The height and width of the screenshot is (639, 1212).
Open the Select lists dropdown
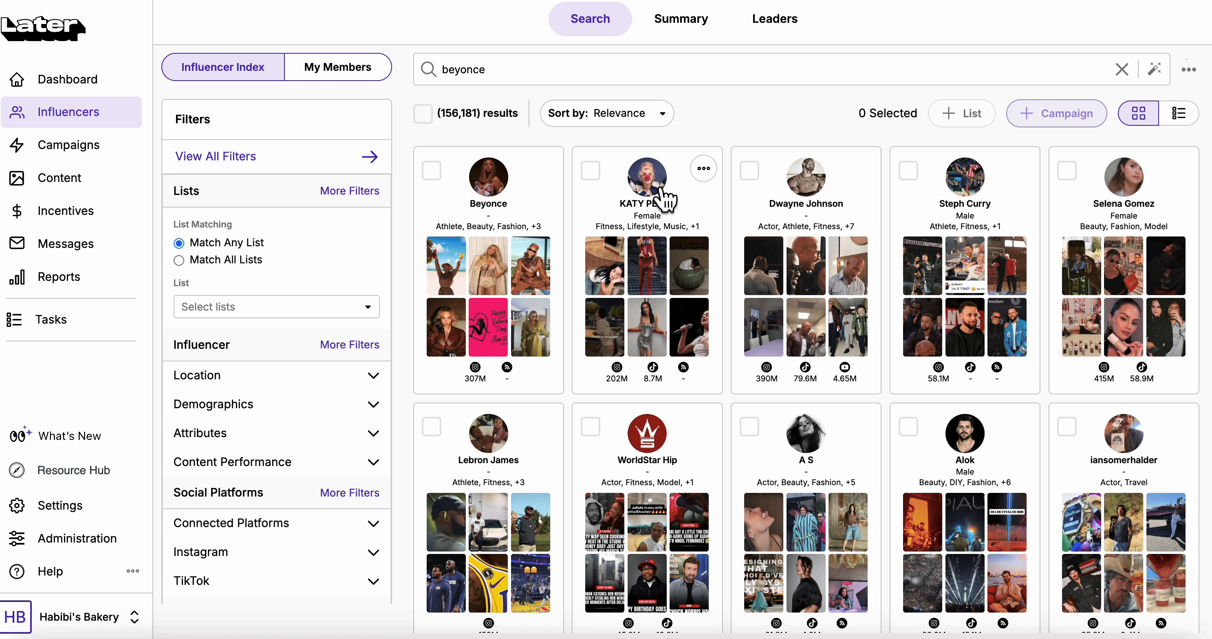click(276, 307)
